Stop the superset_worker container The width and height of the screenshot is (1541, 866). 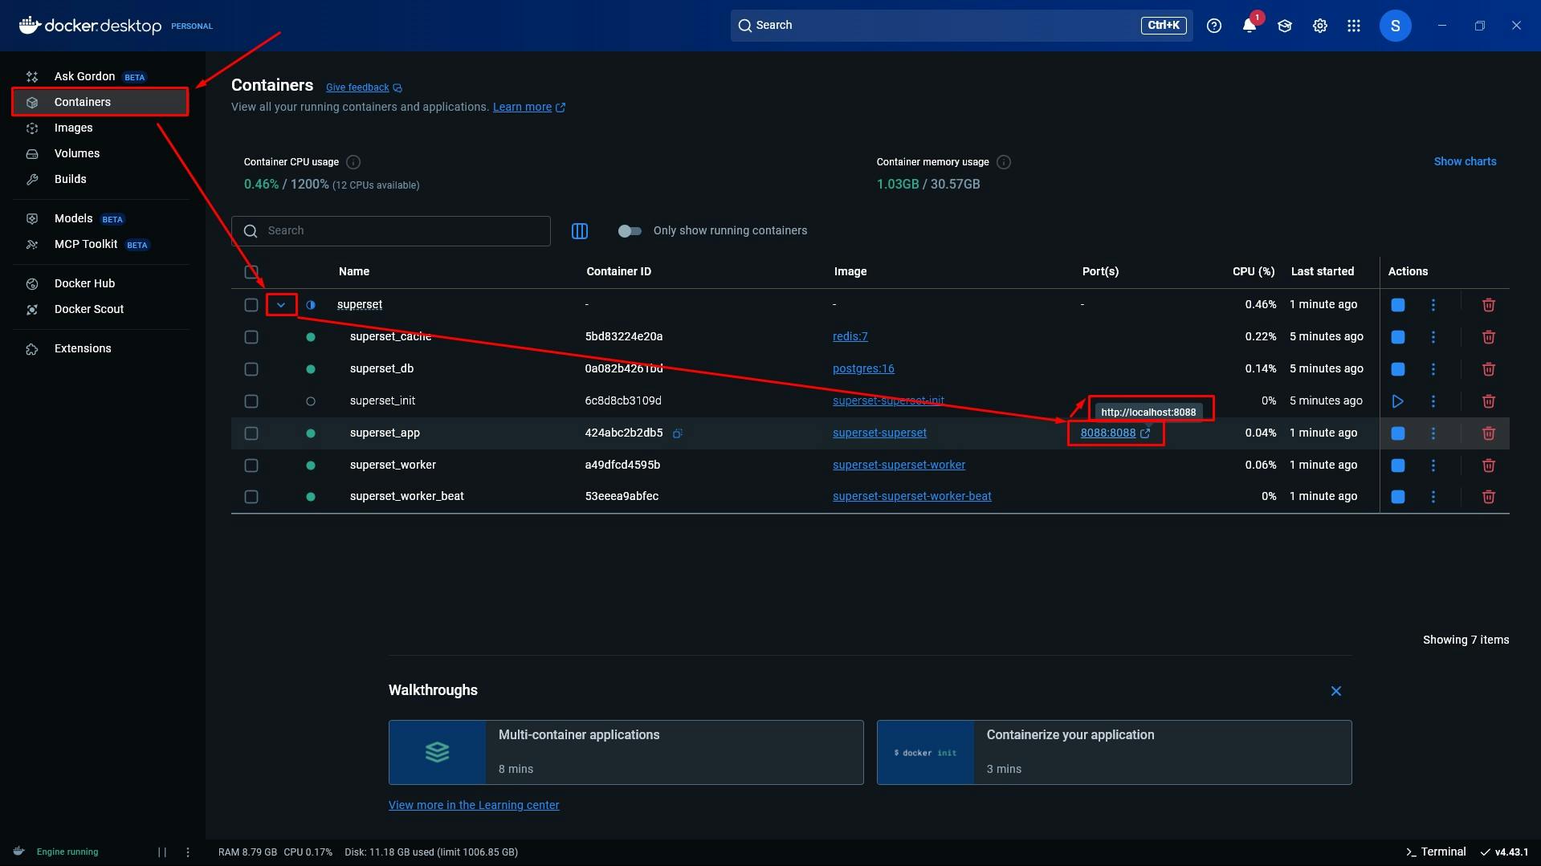coord(1398,466)
